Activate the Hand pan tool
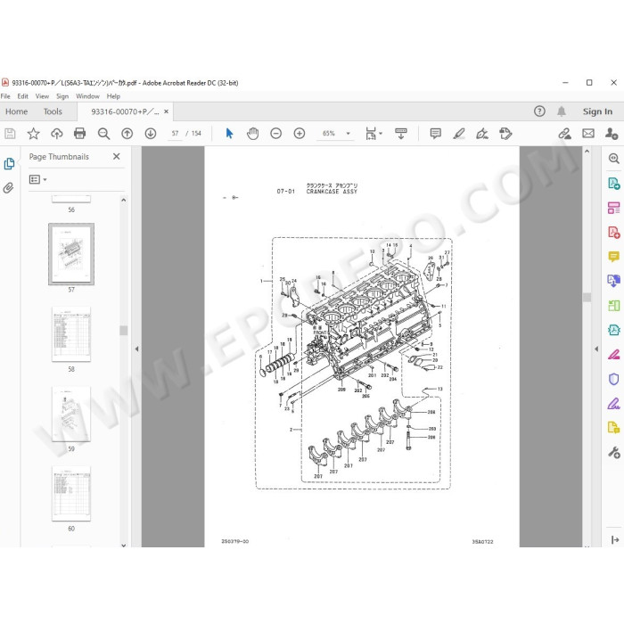The height and width of the screenshot is (624, 624). coord(252,134)
